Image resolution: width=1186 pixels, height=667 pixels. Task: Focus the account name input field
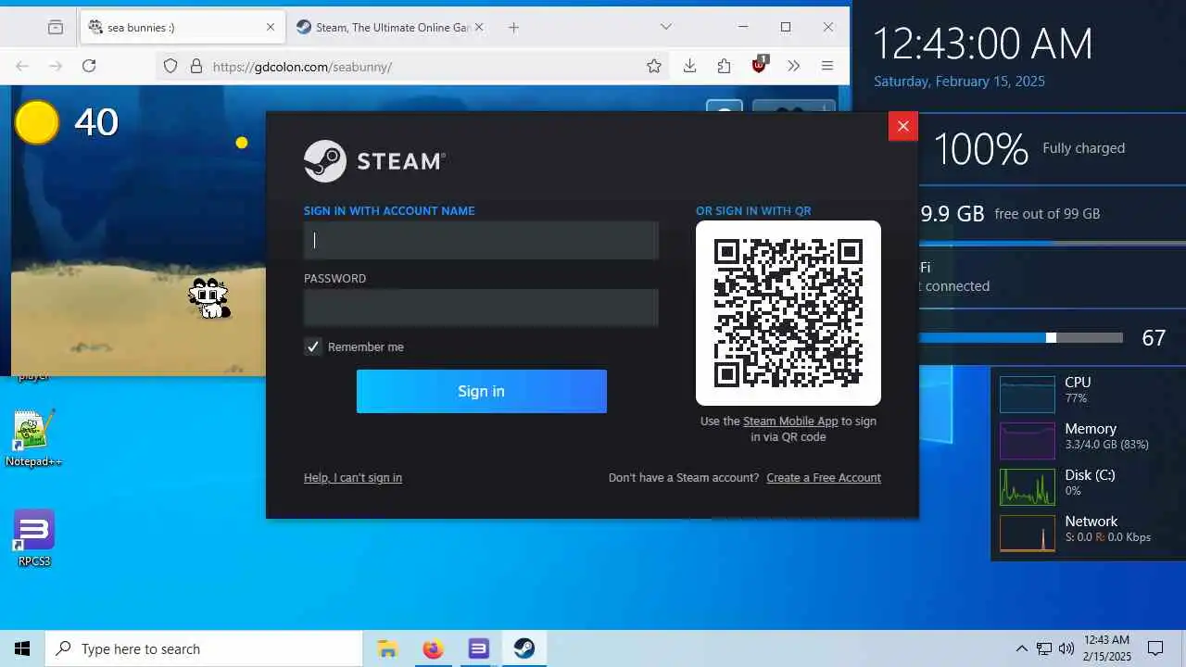coord(481,240)
